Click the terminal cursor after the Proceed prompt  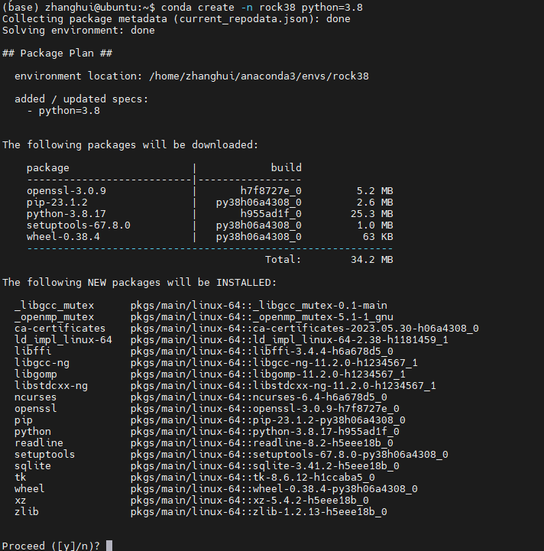coord(109,545)
